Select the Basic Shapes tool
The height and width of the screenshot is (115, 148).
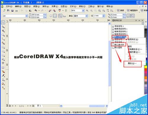coord(3,59)
